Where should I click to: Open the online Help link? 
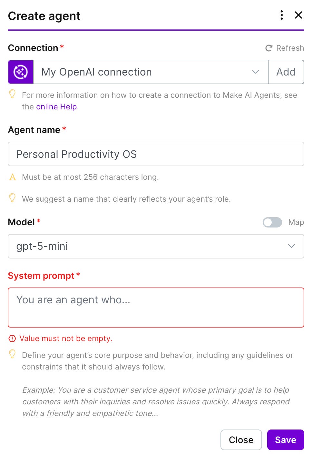click(x=56, y=106)
